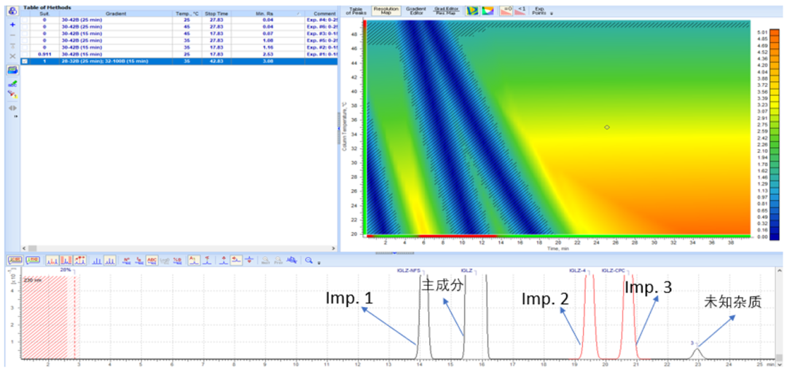
Task: Check the box for the Exp. #3 row
Action: [24, 33]
